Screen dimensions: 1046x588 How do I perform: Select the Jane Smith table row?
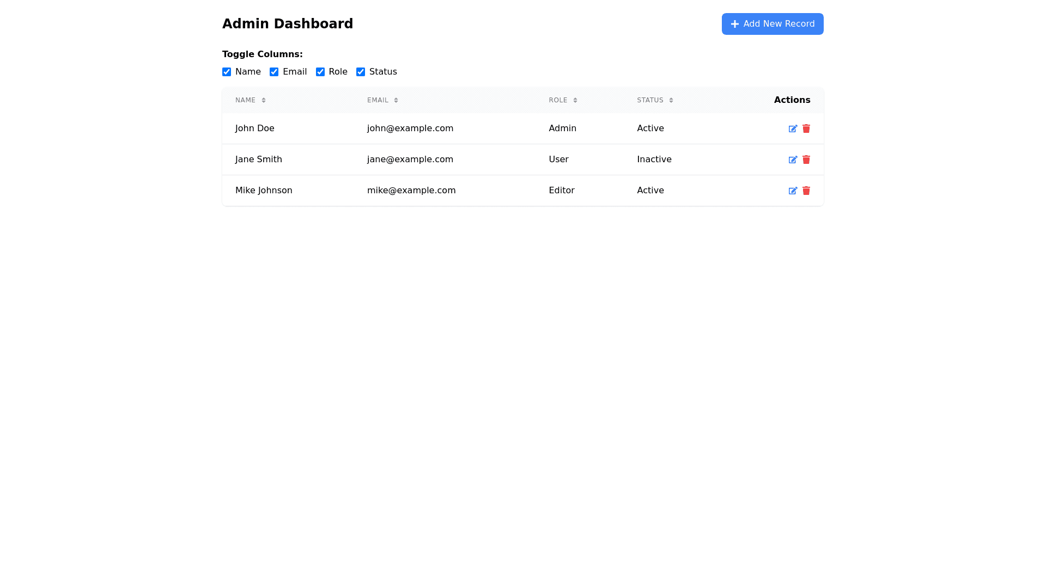490,160
